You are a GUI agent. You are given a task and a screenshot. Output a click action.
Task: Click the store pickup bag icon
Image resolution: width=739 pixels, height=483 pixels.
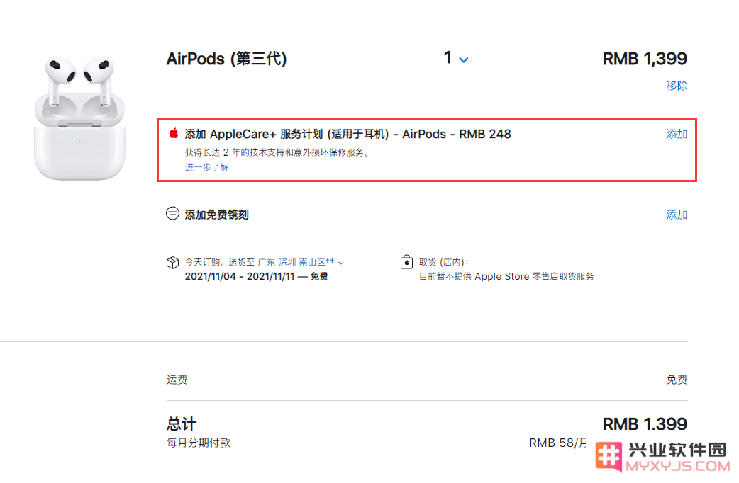pos(406,262)
